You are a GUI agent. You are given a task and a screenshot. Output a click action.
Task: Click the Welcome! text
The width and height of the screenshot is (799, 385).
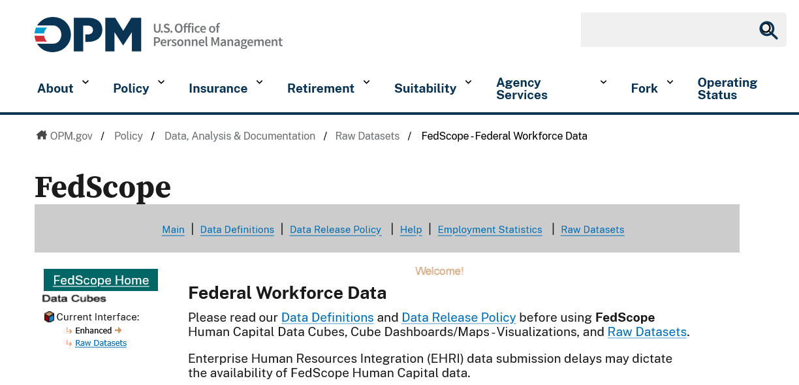(439, 271)
